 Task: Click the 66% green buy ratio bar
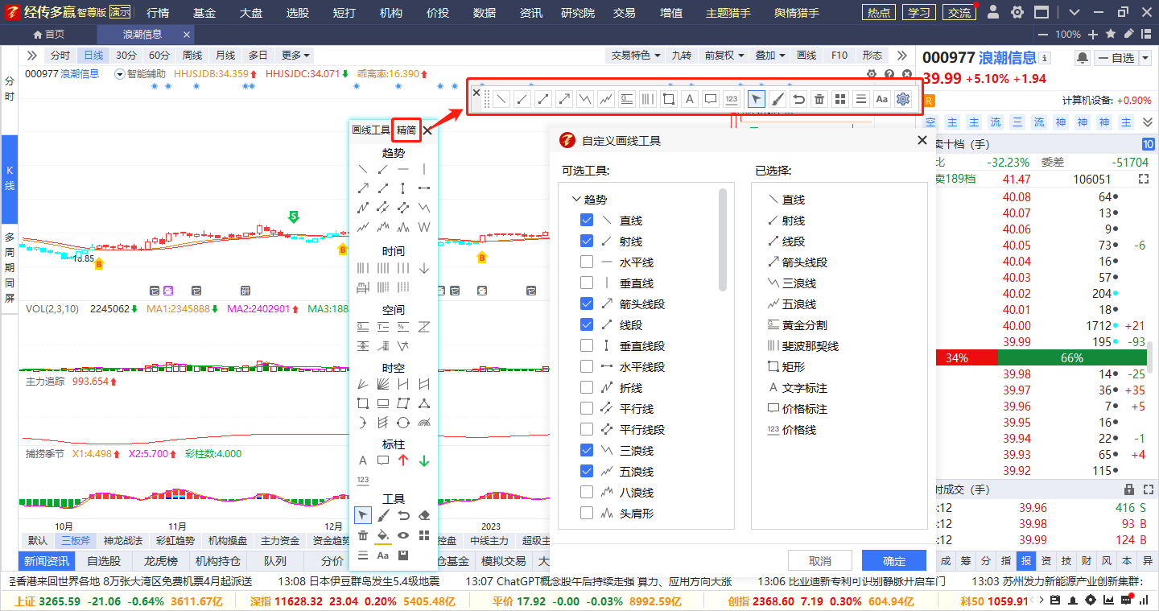[x=1071, y=358]
